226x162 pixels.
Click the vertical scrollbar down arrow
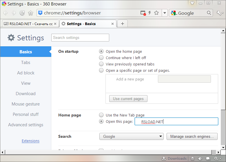(x=223, y=147)
